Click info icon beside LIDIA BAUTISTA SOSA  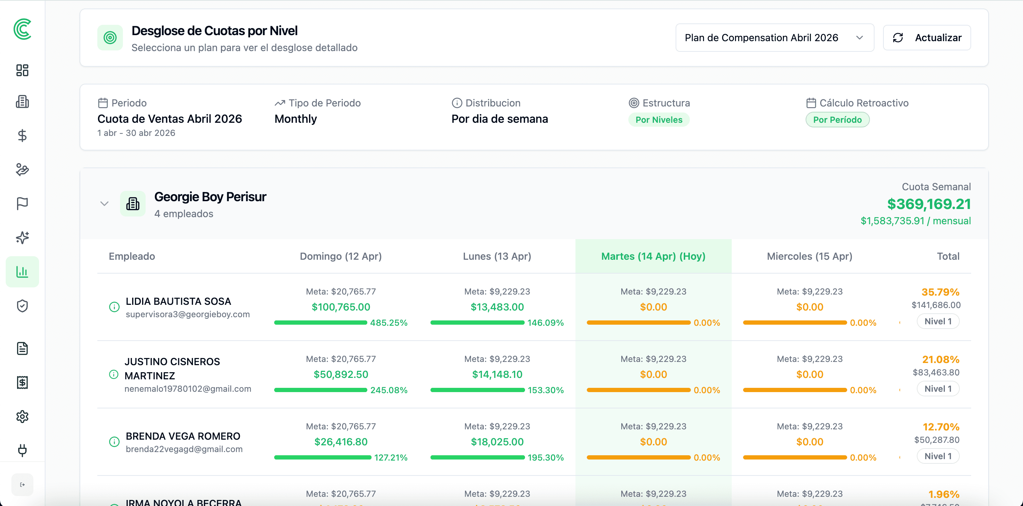coord(114,307)
